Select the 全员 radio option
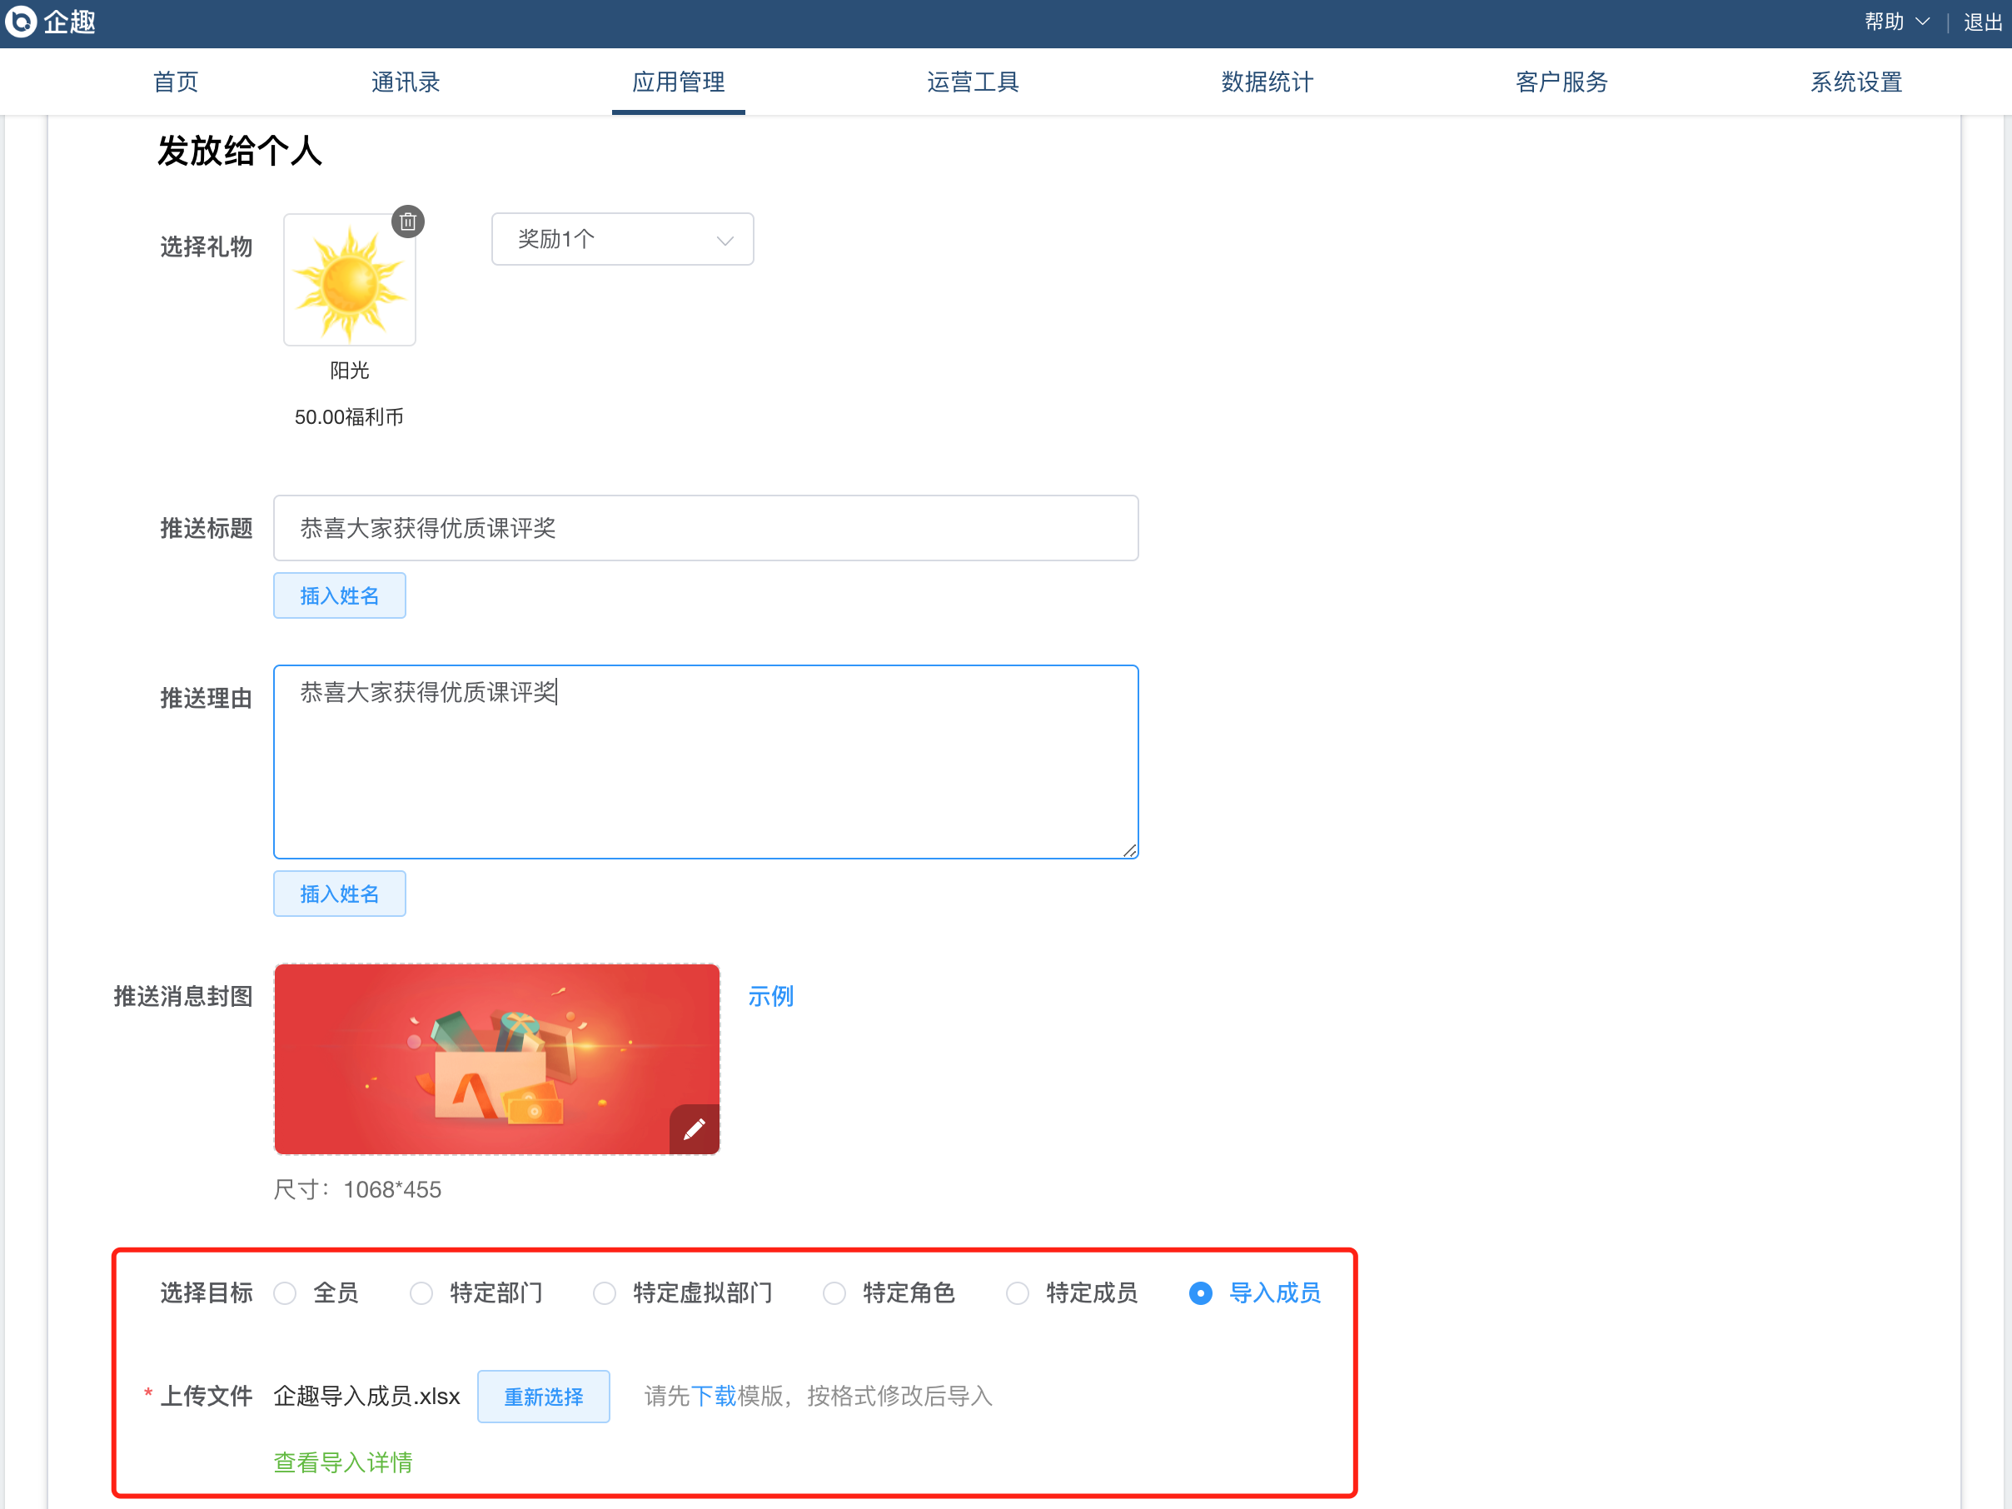The height and width of the screenshot is (1509, 2012). click(x=286, y=1292)
